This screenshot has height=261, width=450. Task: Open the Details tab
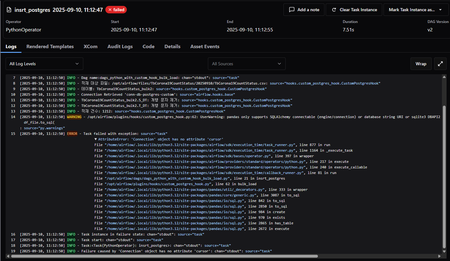(172, 46)
